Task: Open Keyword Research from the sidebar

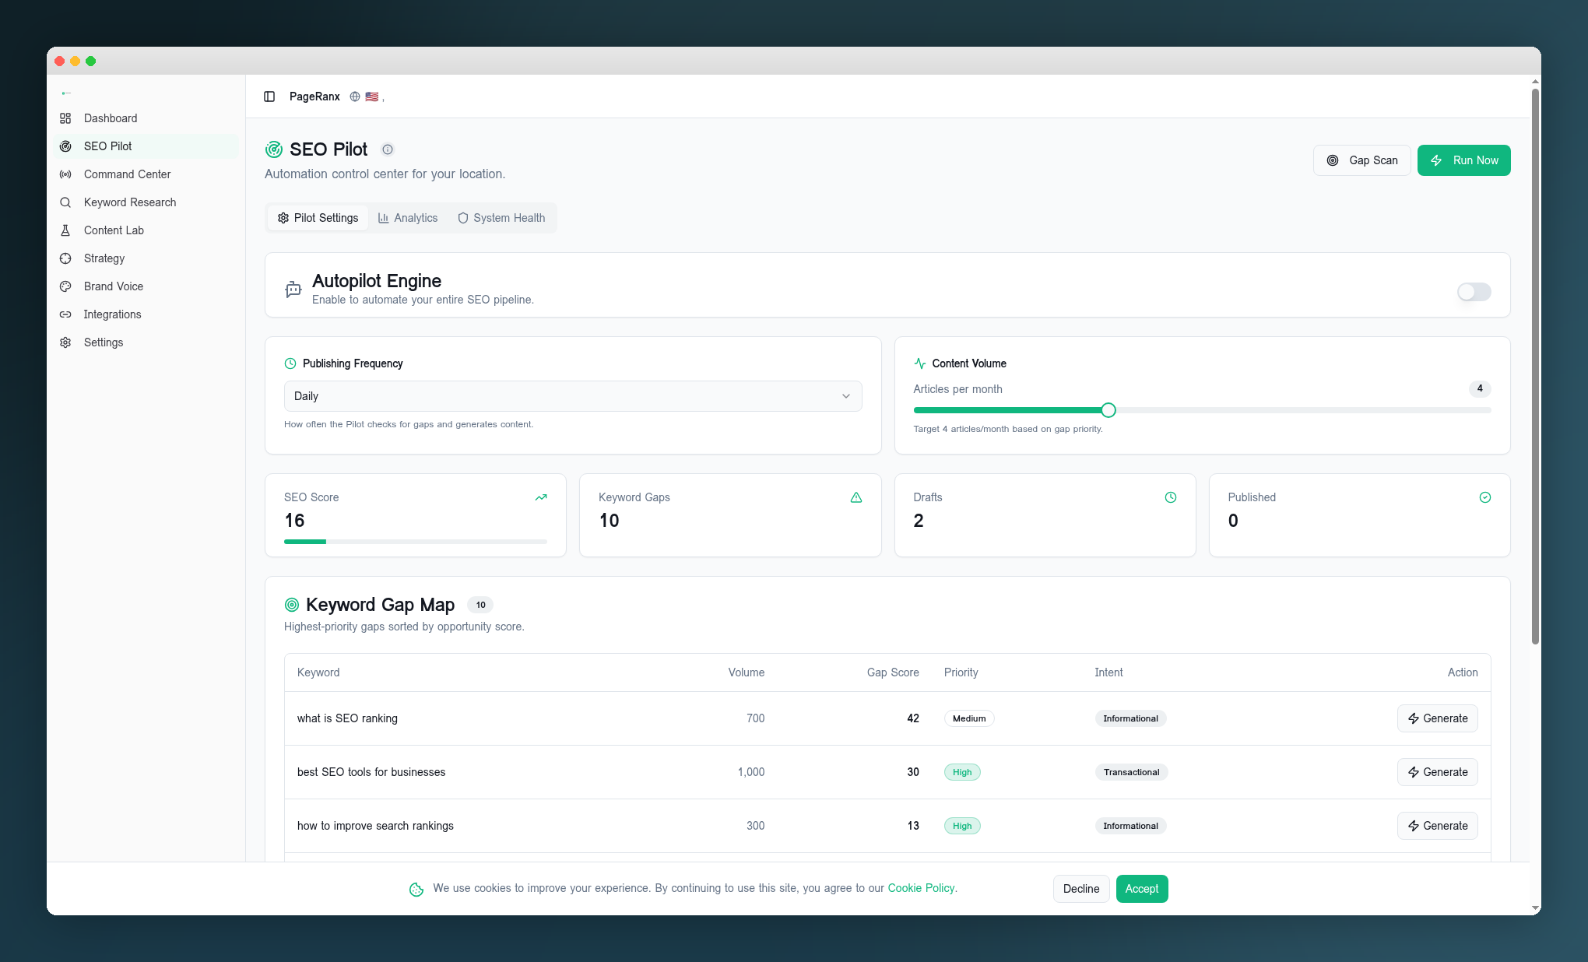Action: coord(129,202)
